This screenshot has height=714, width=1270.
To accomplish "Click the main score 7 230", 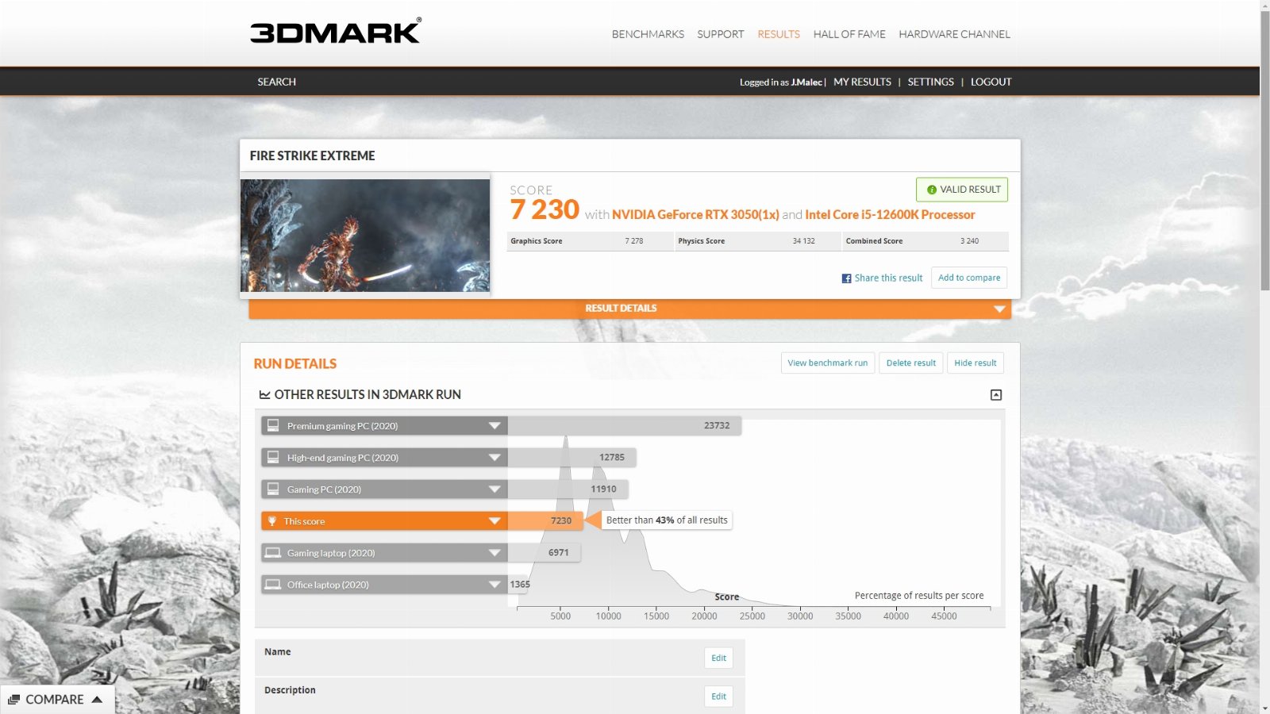I will tap(545, 209).
